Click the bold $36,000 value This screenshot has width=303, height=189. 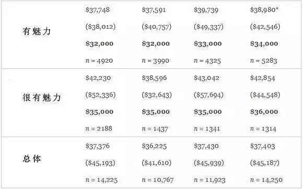pyautogui.click(x=264, y=112)
